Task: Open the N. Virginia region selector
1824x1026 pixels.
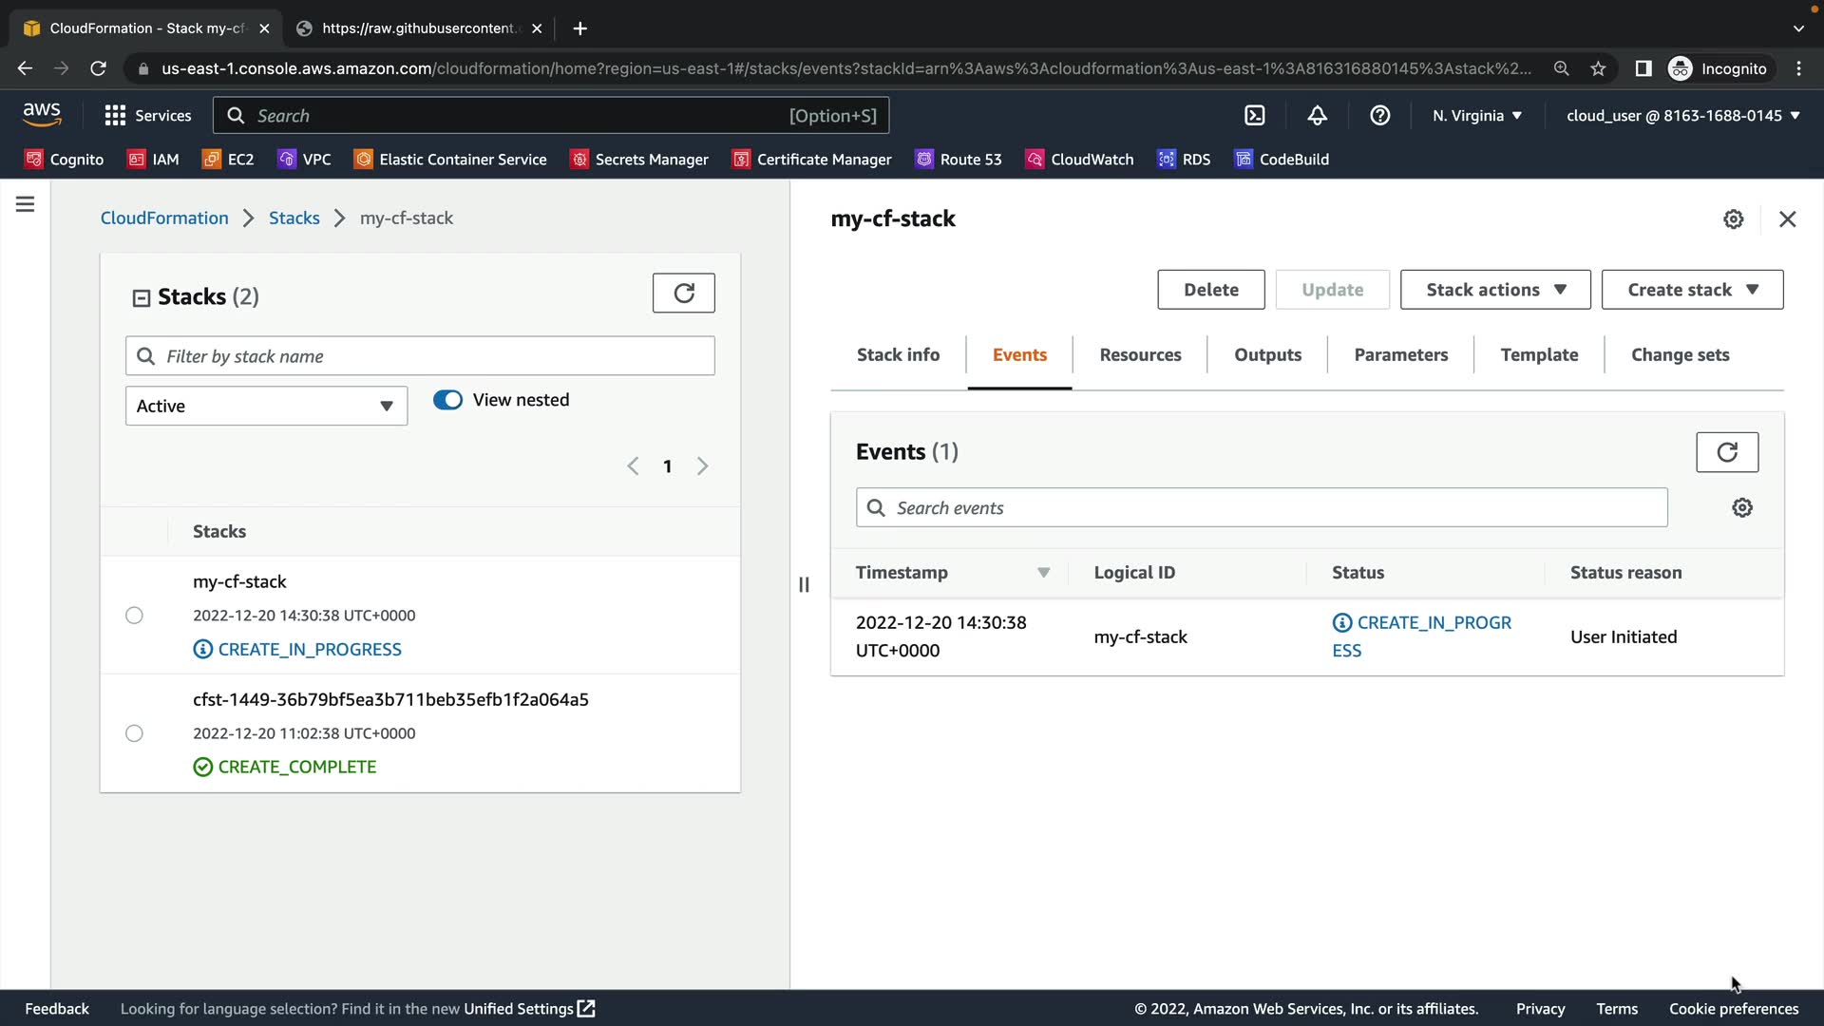Action: pyautogui.click(x=1476, y=116)
